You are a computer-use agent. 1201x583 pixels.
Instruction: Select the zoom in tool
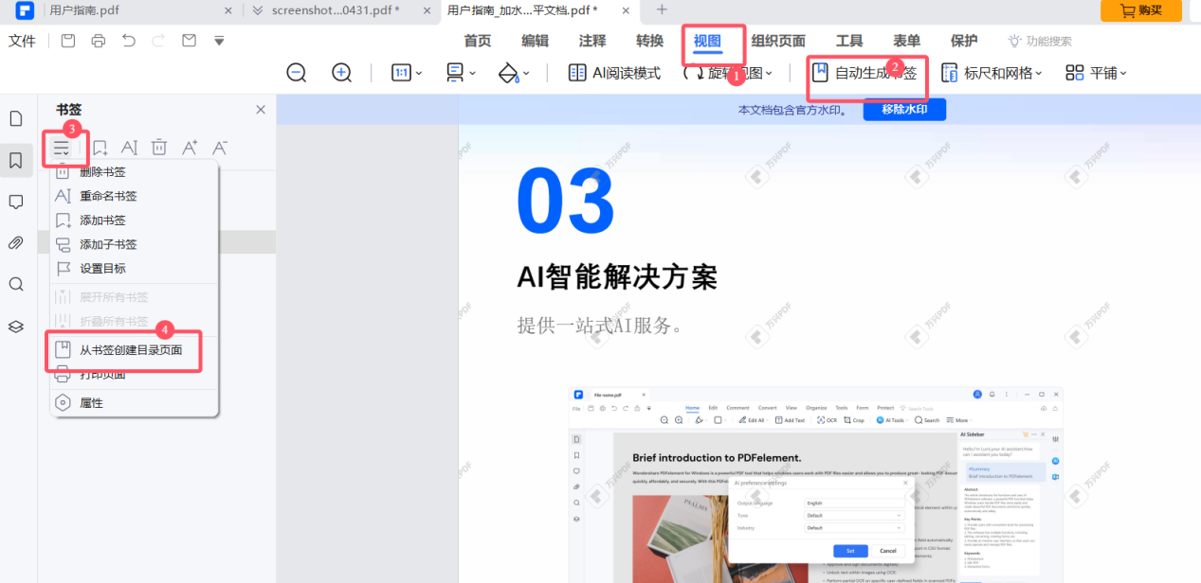coord(341,72)
